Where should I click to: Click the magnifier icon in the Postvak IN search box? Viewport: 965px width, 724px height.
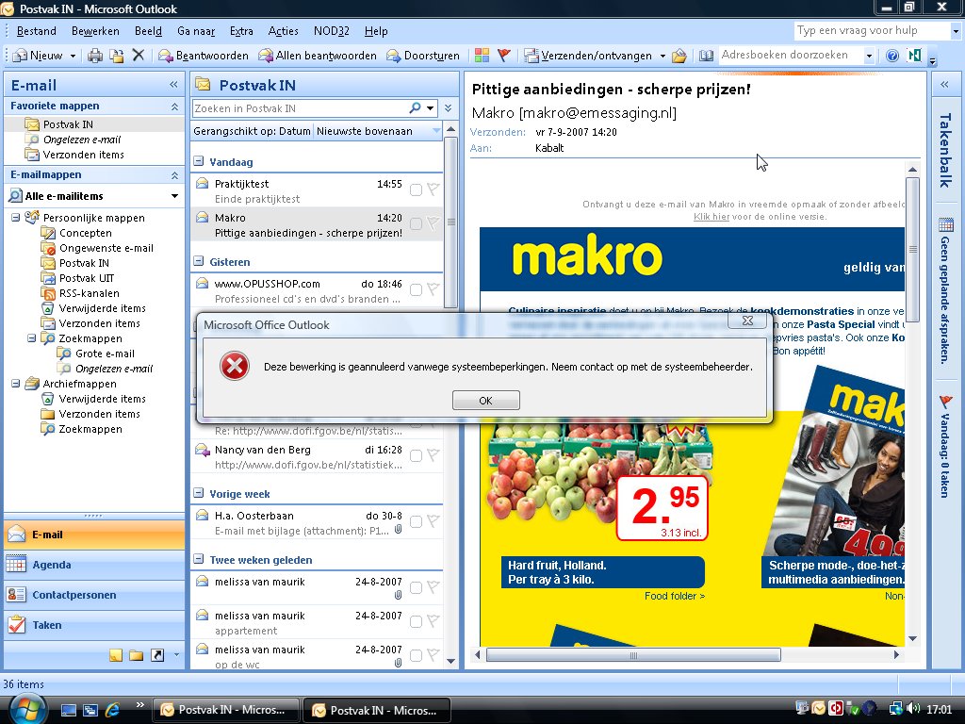click(416, 107)
